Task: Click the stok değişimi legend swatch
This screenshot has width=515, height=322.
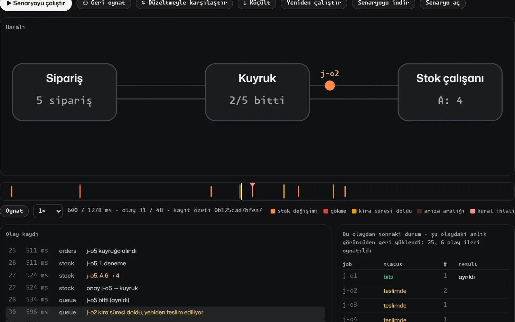Action: click(x=273, y=211)
